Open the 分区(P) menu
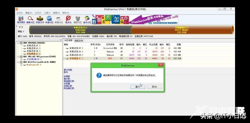Image resolution: width=250 pixels, height=123 pixels. click(x=38, y=13)
